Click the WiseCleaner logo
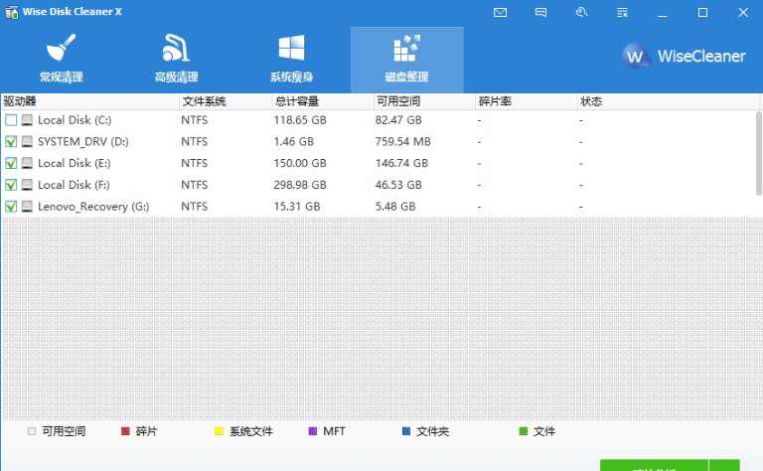 684,57
